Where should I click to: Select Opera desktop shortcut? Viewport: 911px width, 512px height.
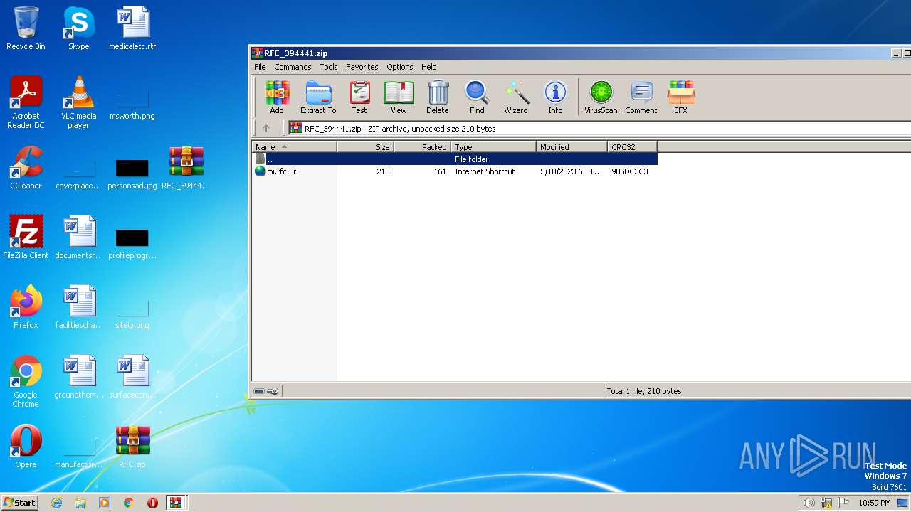(26, 447)
